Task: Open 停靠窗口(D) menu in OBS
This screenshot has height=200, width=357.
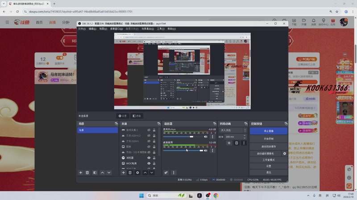Action: pos(116,29)
